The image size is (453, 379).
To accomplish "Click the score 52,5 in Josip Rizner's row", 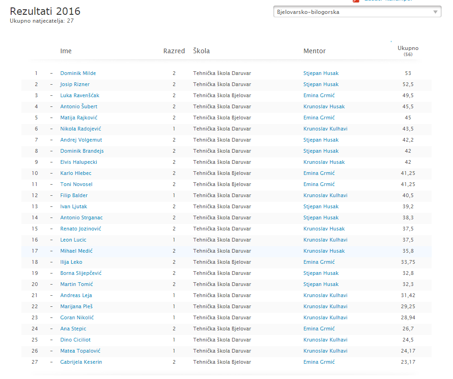I will (408, 84).
